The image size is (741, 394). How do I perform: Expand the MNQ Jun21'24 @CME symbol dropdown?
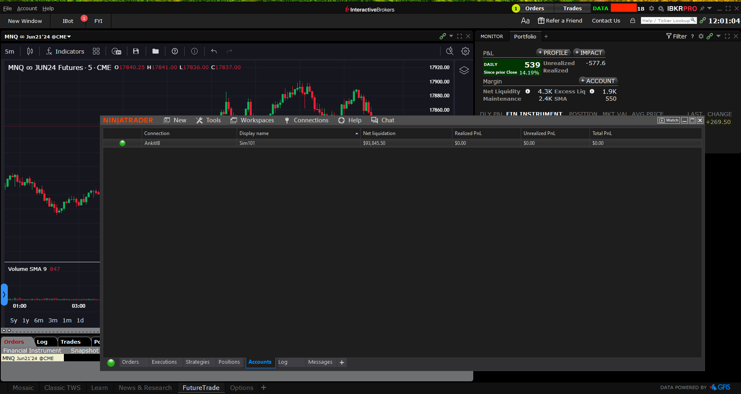69,37
